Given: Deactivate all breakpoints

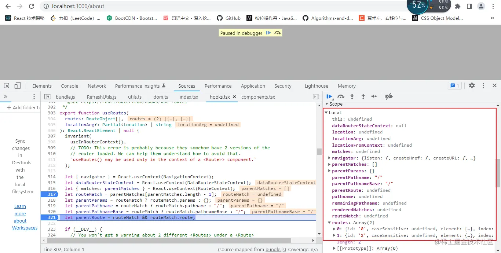Looking at the screenshot, I should (x=388, y=96).
